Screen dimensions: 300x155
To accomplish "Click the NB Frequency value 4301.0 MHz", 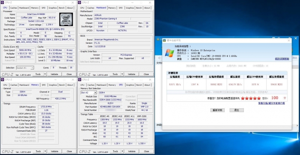I will [60, 99].
